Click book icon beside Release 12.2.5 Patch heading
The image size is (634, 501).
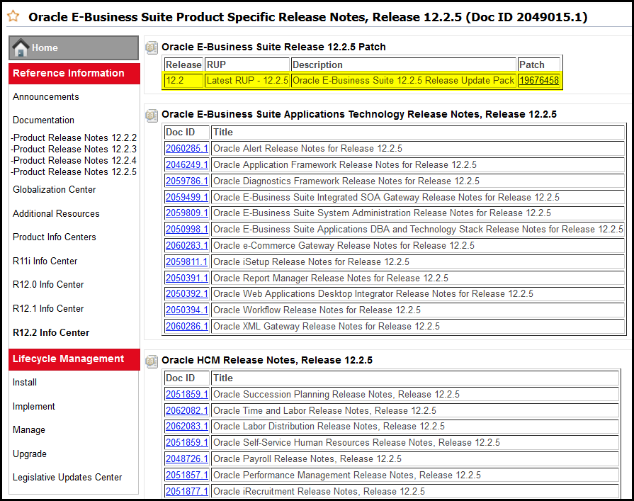pyautogui.click(x=152, y=47)
